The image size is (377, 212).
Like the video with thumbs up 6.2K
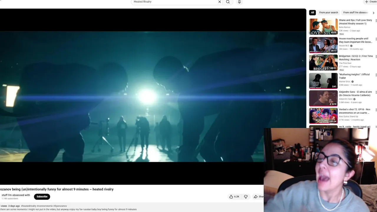[234, 197]
